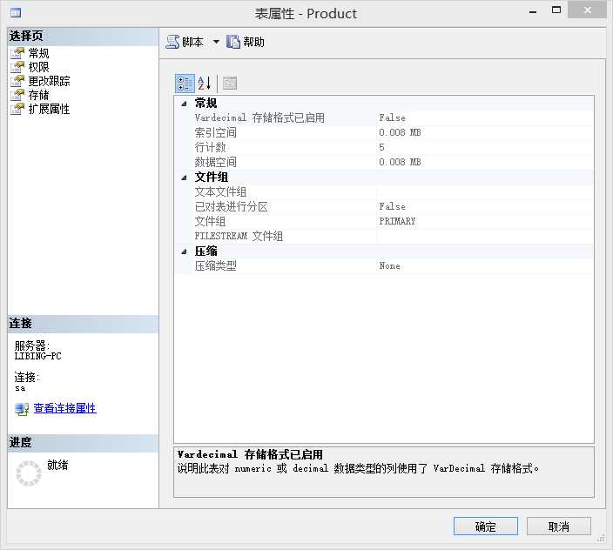613x550 pixels.
Task: Click the connection properties icon
Action: tap(22, 409)
